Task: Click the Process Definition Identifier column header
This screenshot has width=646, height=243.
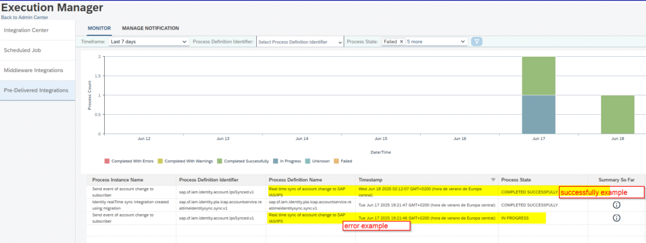Action: coord(221,180)
